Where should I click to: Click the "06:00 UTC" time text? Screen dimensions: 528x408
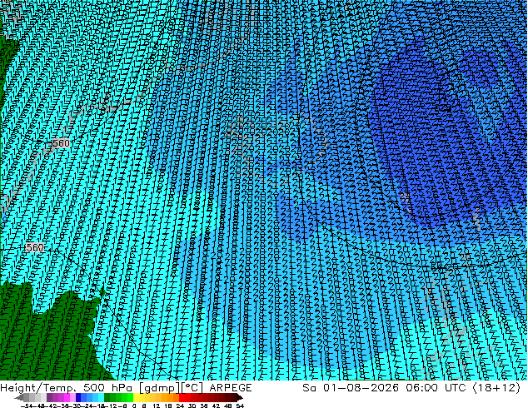pos(436,388)
